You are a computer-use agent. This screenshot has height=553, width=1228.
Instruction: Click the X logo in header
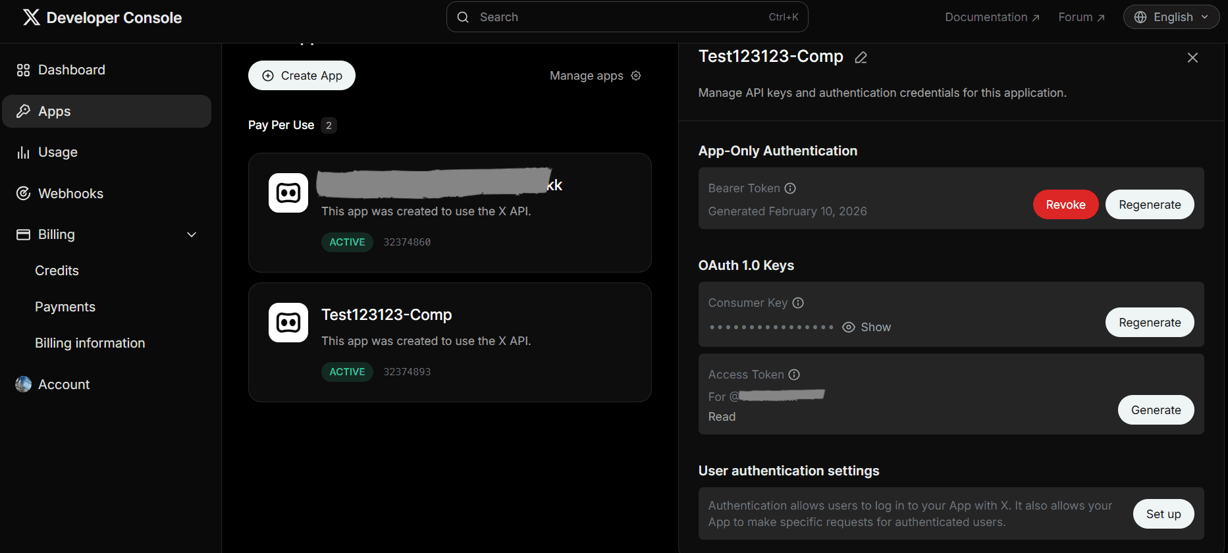pos(31,17)
